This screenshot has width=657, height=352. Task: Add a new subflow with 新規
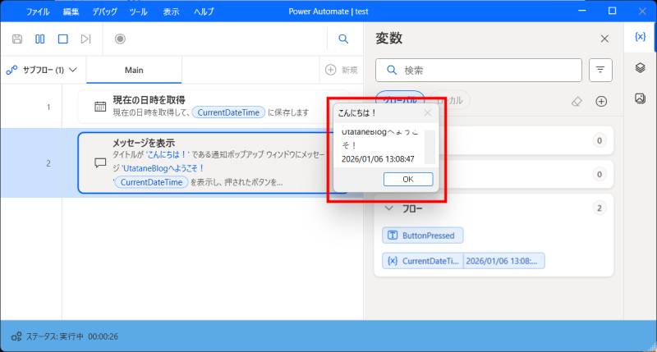[342, 70]
